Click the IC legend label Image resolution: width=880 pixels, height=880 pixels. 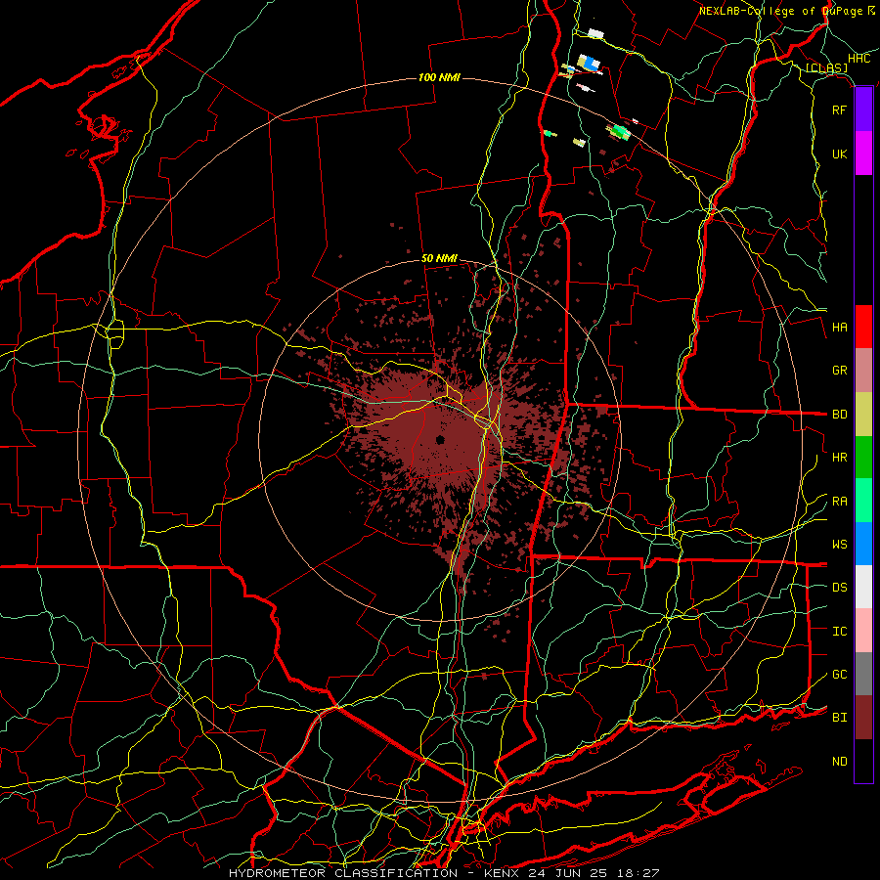point(840,631)
